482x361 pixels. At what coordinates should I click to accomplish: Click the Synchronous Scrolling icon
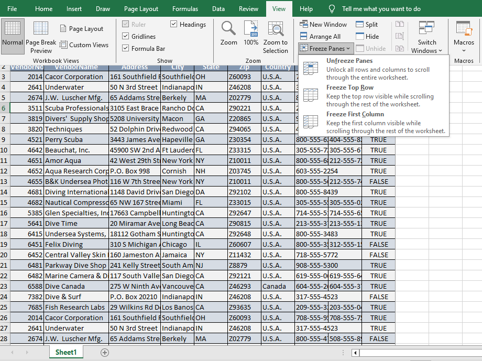pyautogui.click(x=400, y=36)
